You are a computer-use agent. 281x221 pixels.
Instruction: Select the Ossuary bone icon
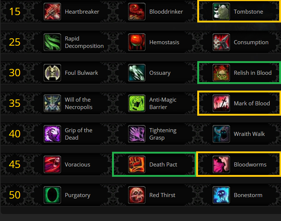tap(137, 73)
